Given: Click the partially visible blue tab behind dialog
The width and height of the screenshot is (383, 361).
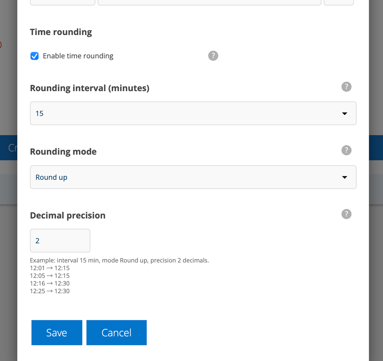Looking at the screenshot, I should pos(9,148).
